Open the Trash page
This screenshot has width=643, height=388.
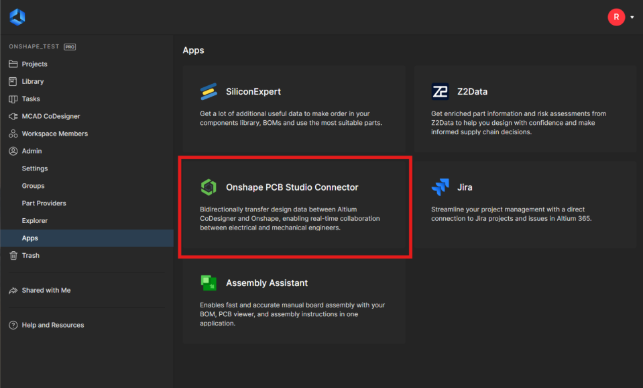31,255
